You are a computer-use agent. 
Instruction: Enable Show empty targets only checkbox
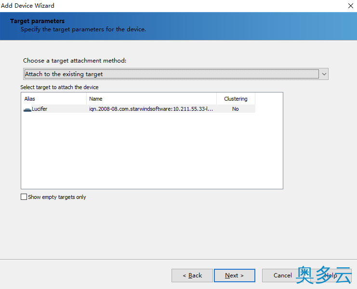(24, 197)
